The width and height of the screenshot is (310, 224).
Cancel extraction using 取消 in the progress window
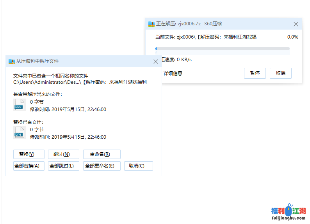point(280,73)
